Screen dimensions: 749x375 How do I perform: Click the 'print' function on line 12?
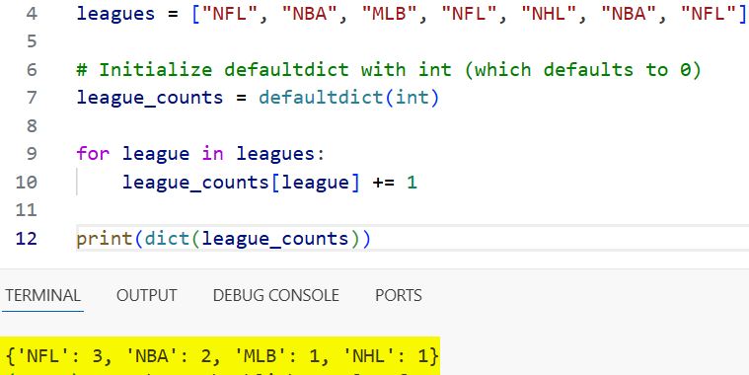pyautogui.click(x=105, y=239)
